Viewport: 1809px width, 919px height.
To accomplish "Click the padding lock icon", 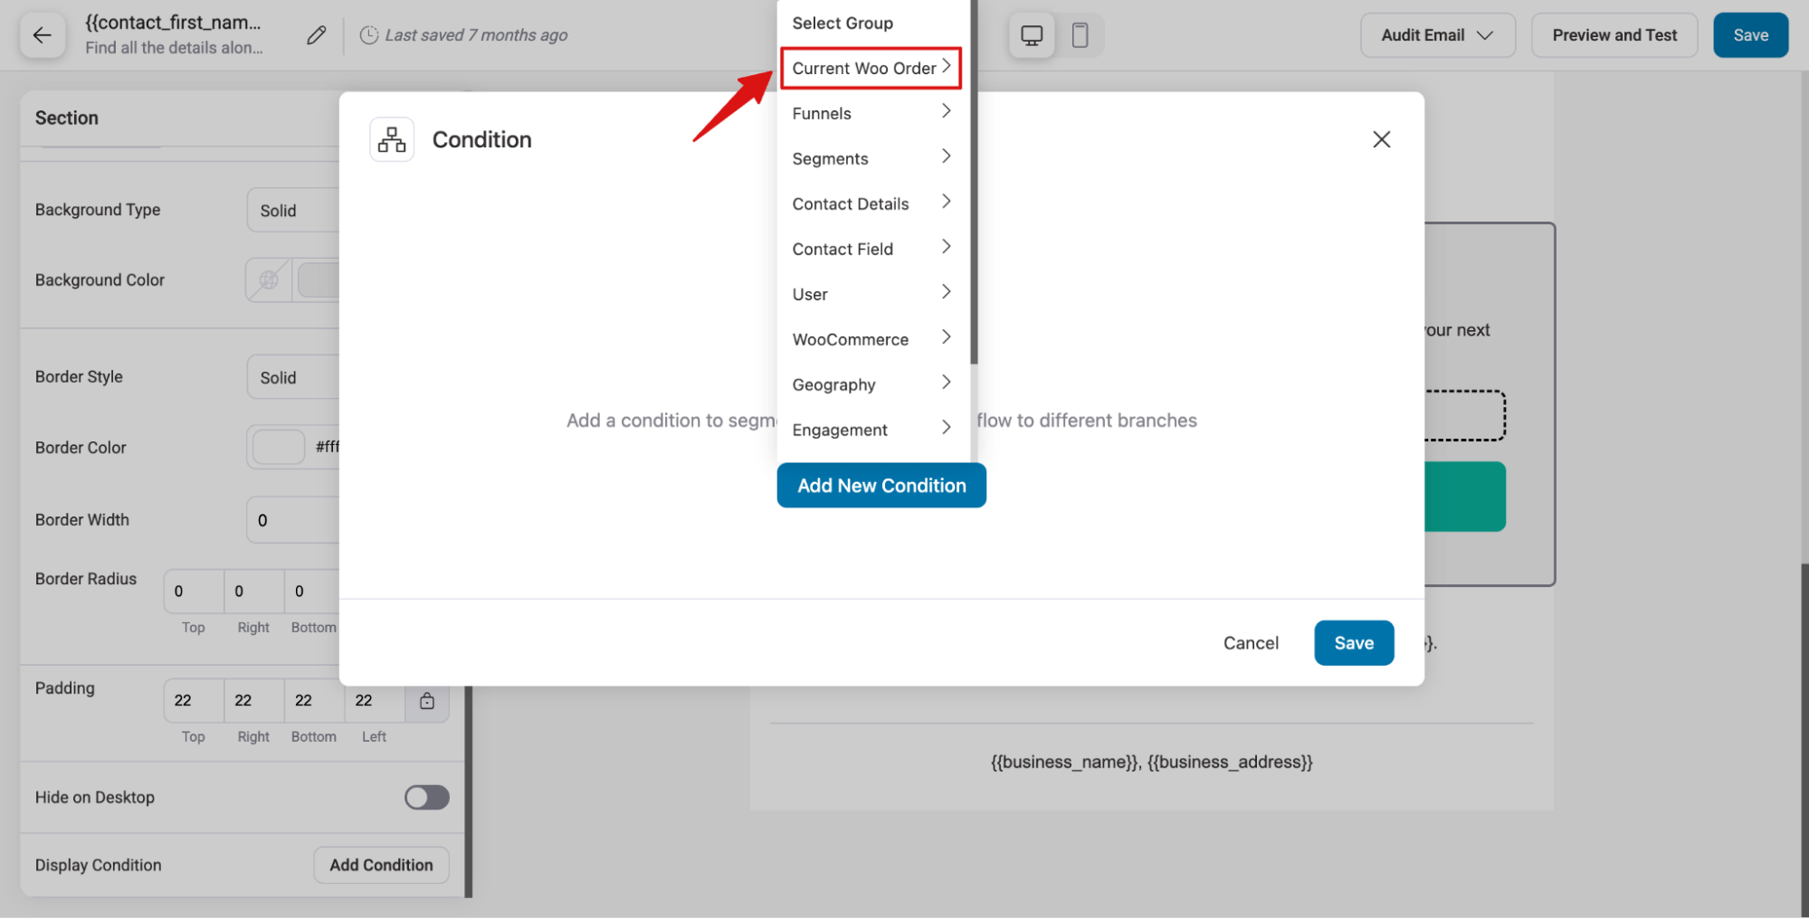I will click(x=427, y=701).
